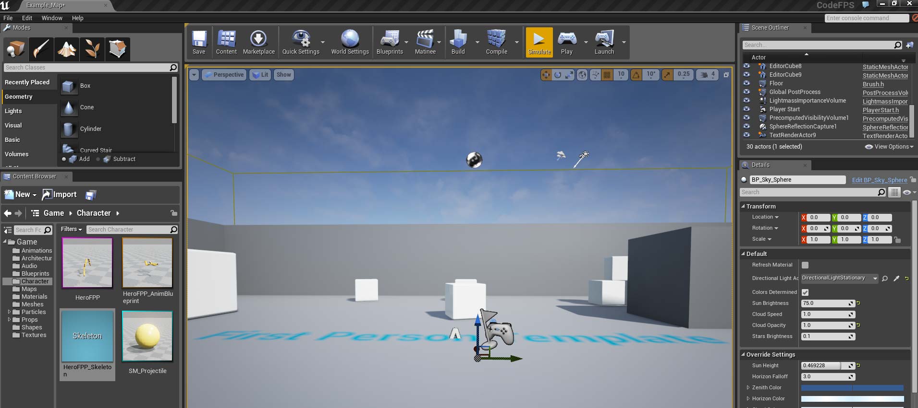The width and height of the screenshot is (918, 408).
Task: Click the Horizon Color swatch
Action: [852, 399]
